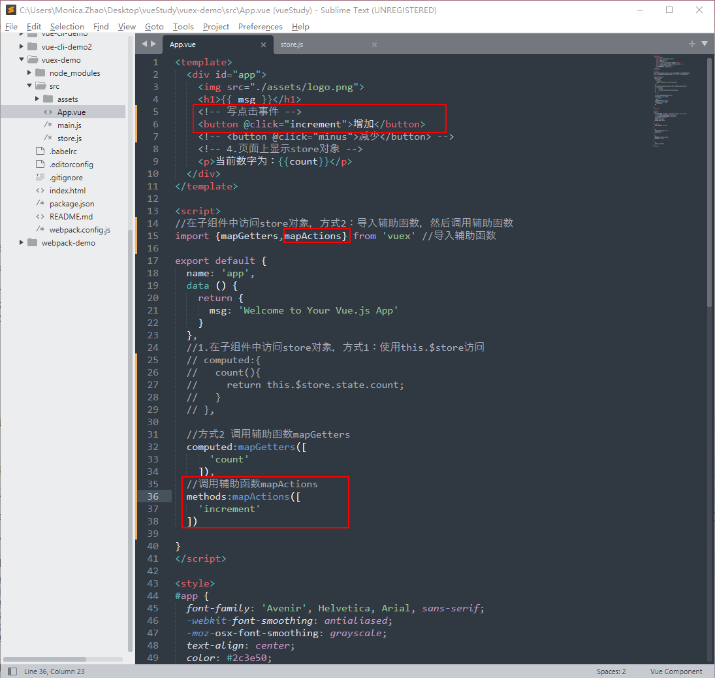Expand the webpack-demo folder
Screen dimensions: 715x678
(22, 243)
